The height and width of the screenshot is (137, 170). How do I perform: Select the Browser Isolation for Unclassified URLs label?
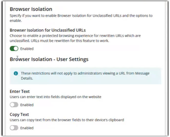tap(48, 30)
